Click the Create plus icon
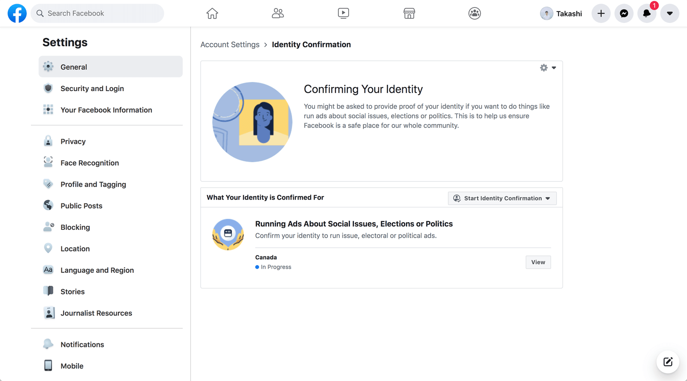Image resolution: width=687 pixels, height=381 pixels. (x=601, y=13)
